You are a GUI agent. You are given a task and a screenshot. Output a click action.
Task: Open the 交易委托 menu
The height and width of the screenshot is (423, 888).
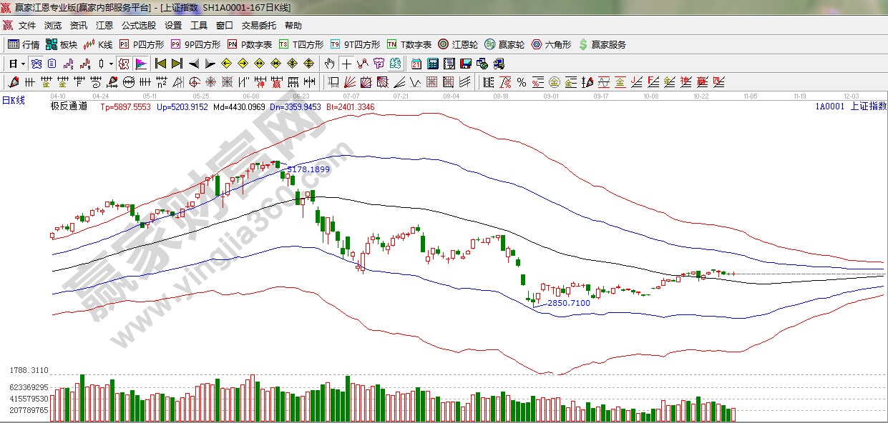pyautogui.click(x=258, y=25)
